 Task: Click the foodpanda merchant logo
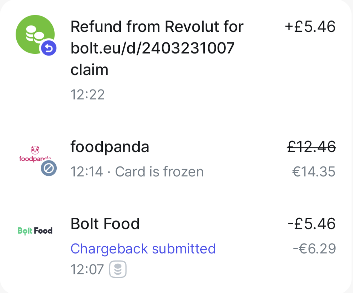click(x=35, y=154)
